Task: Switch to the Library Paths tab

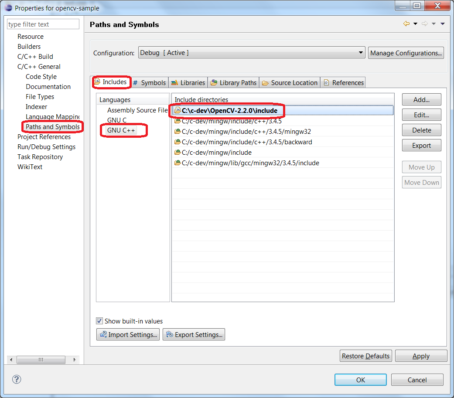Action: 233,82
